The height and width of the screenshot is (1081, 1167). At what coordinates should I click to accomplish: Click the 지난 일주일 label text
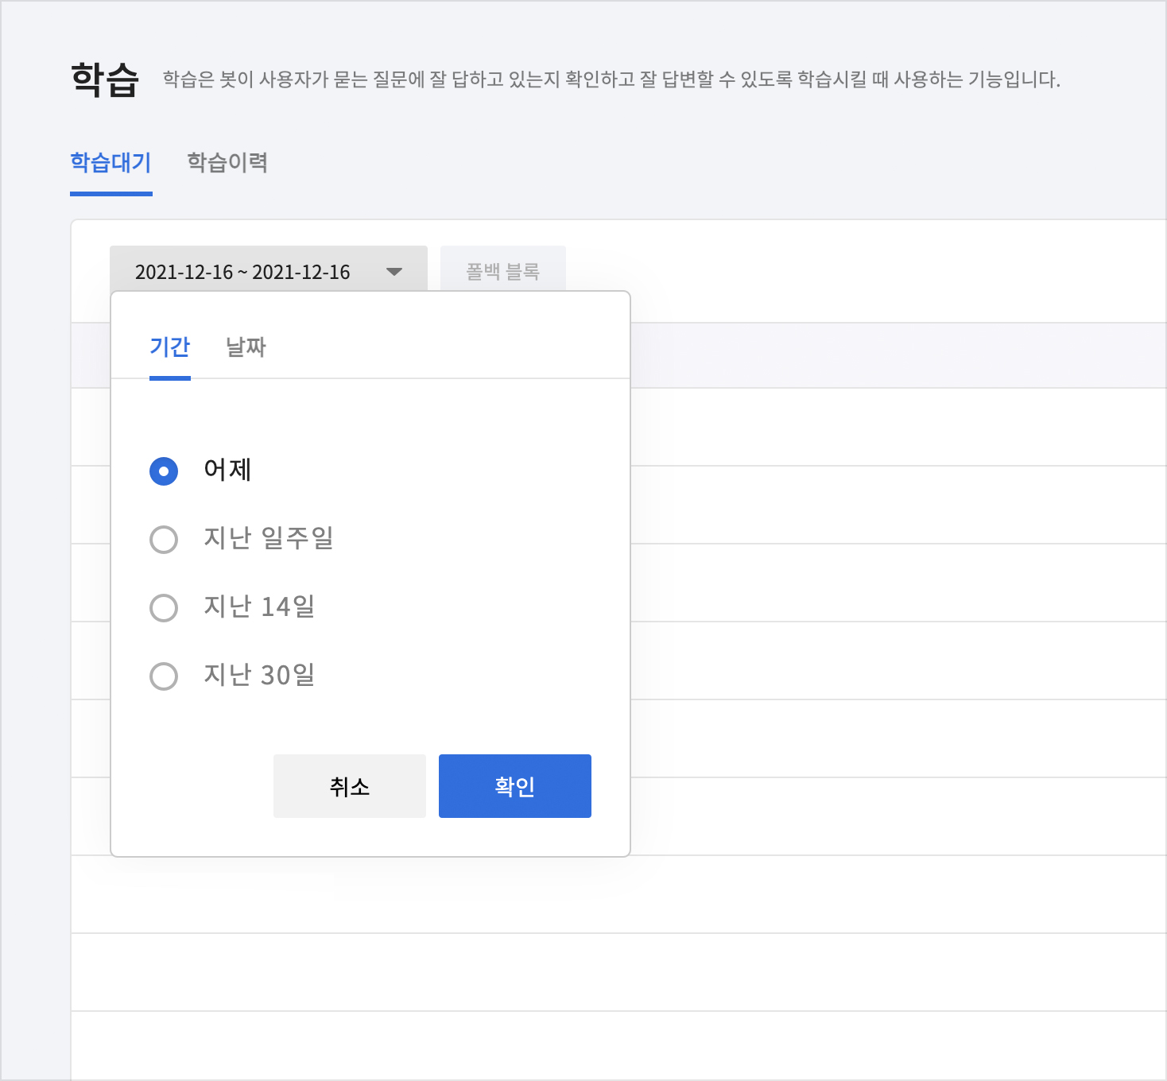coord(268,538)
